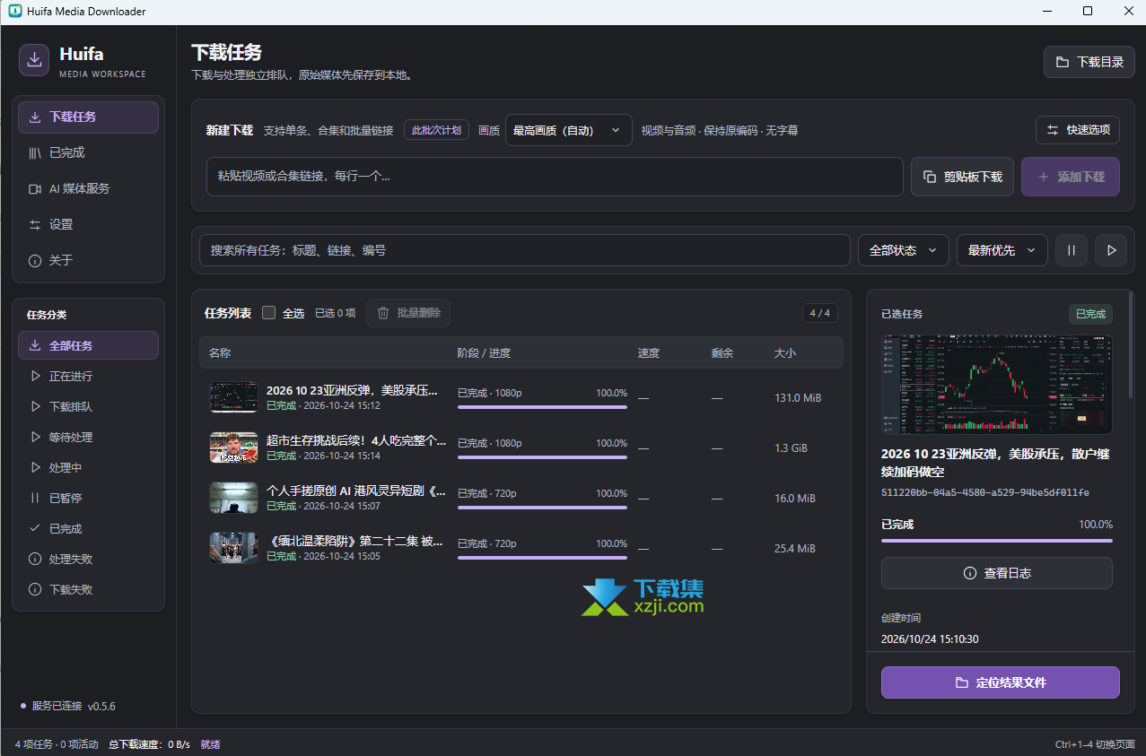Filter by 正在进行 category
1146x756 pixels.
pos(88,377)
